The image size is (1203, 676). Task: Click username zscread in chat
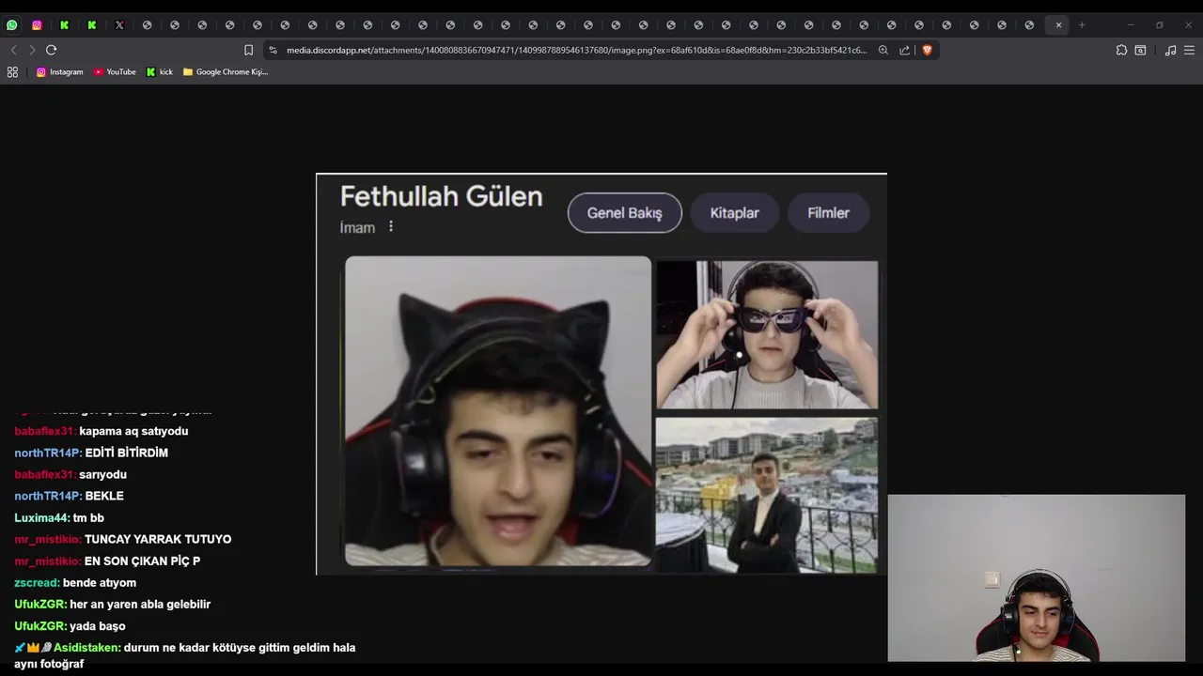37,582
